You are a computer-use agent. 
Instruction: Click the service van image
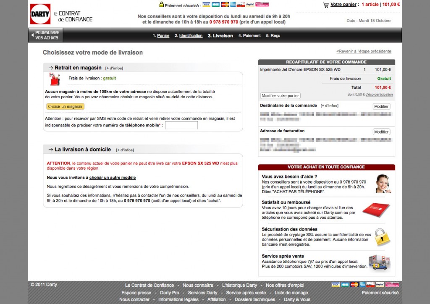click(379, 262)
